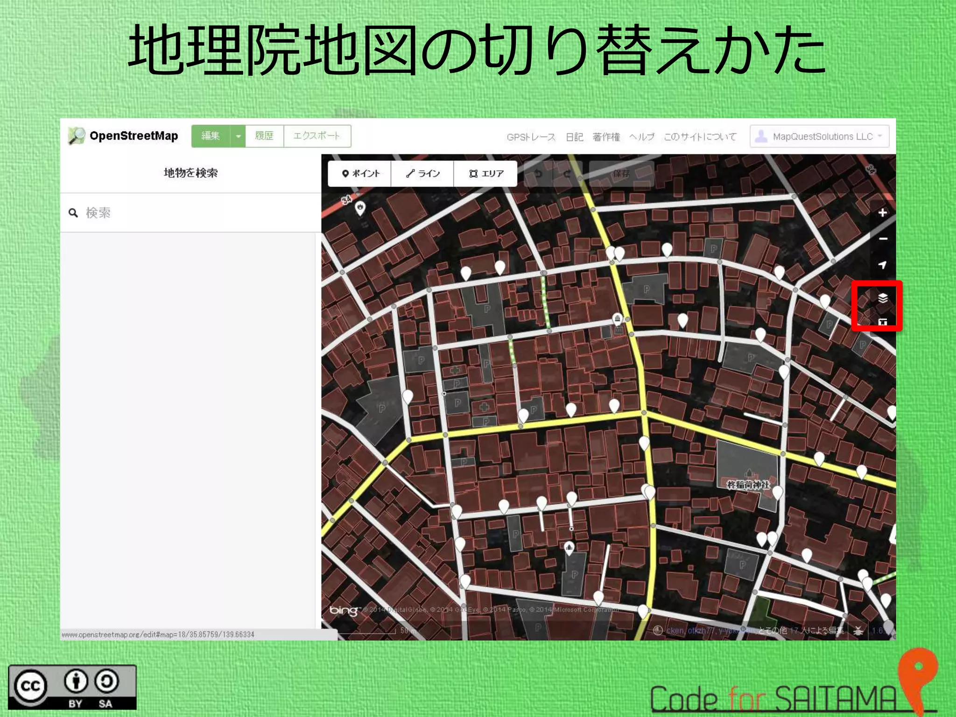Open the map data button below layers
The width and height of the screenshot is (956, 717).
click(x=883, y=322)
